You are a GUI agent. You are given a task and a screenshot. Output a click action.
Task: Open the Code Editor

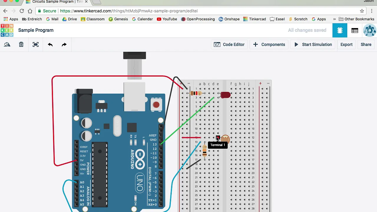(x=229, y=44)
